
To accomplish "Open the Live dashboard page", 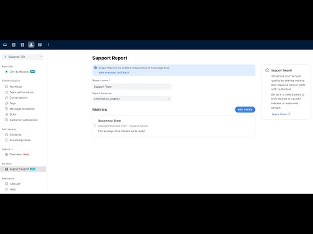I will coord(20,71).
